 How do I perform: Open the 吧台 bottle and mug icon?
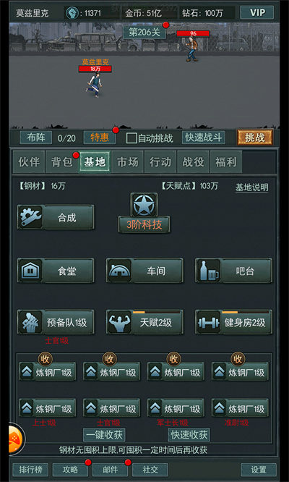tap(208, 271)
